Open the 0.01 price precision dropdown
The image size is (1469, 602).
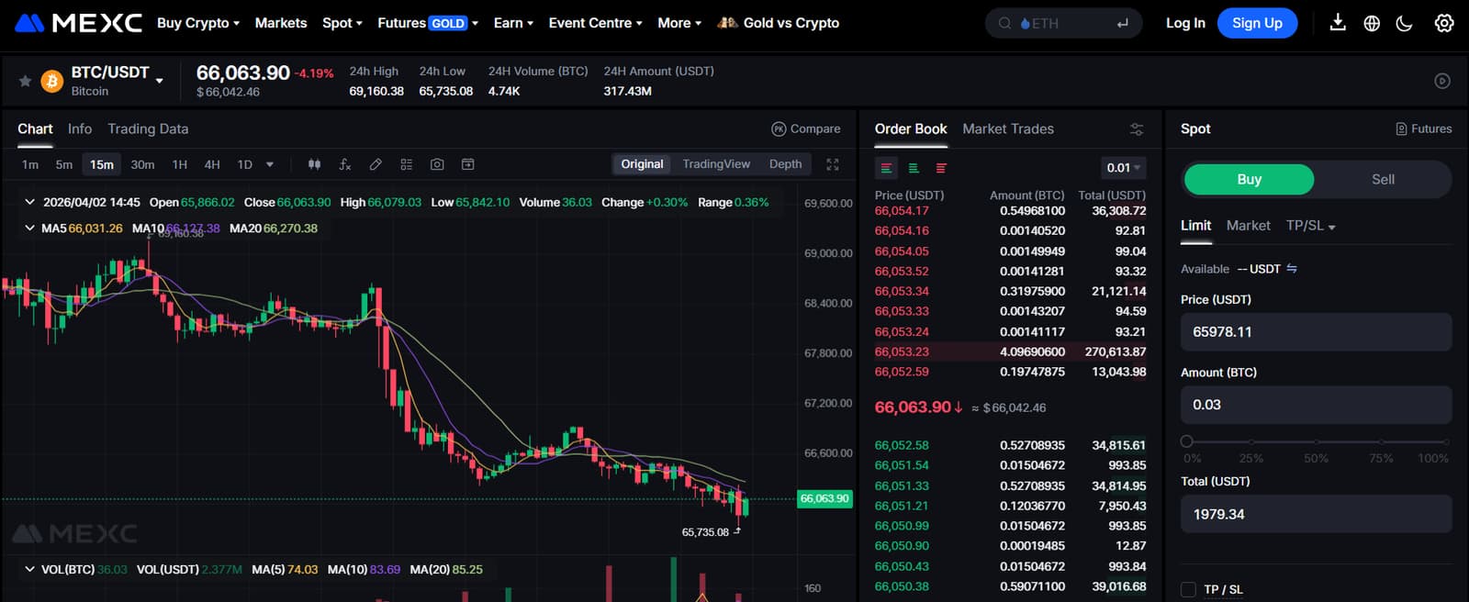tap(1123, 168)
